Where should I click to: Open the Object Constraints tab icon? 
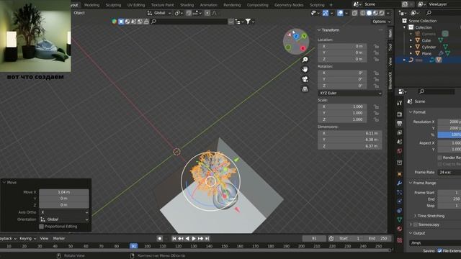click(399, 211)
